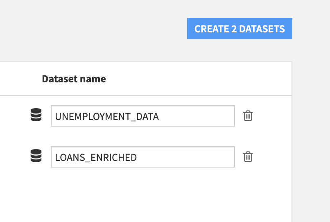
Task: Click the bold "Dataset name" heading text
Action: click(74, 79)
